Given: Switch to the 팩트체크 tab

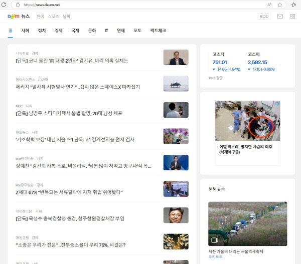Looking at the screenshot, I should tap(158, 31).
